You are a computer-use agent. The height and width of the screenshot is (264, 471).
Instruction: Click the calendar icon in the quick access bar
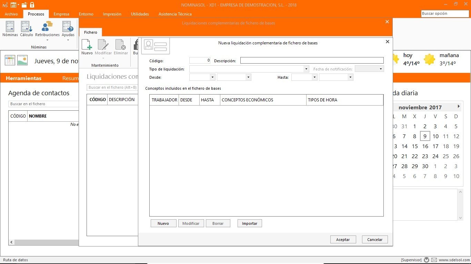(x=13, y=5)
